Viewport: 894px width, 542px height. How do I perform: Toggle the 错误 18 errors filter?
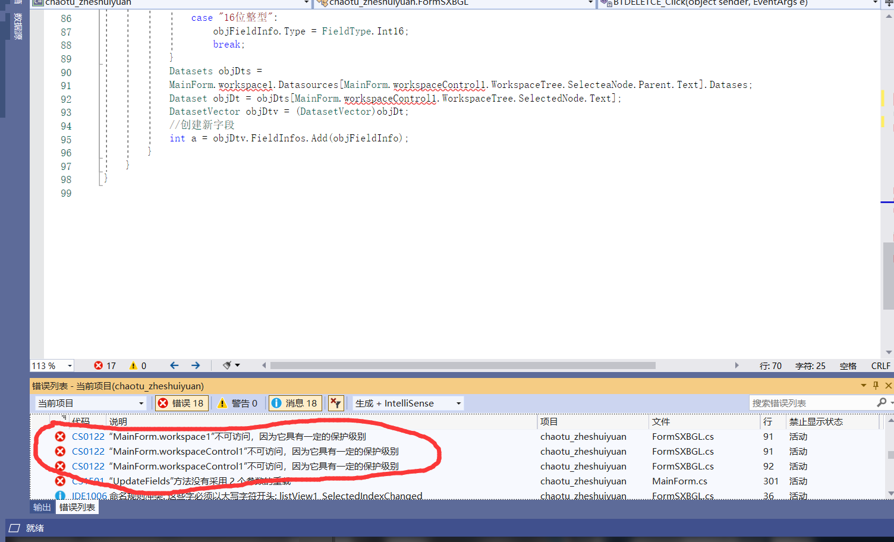click(181, 403)
